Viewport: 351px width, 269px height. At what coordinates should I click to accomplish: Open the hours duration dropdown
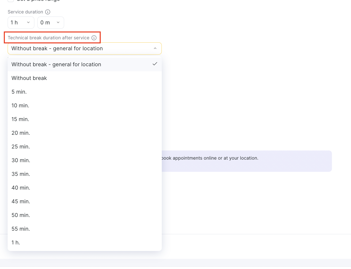coord(21,23)
